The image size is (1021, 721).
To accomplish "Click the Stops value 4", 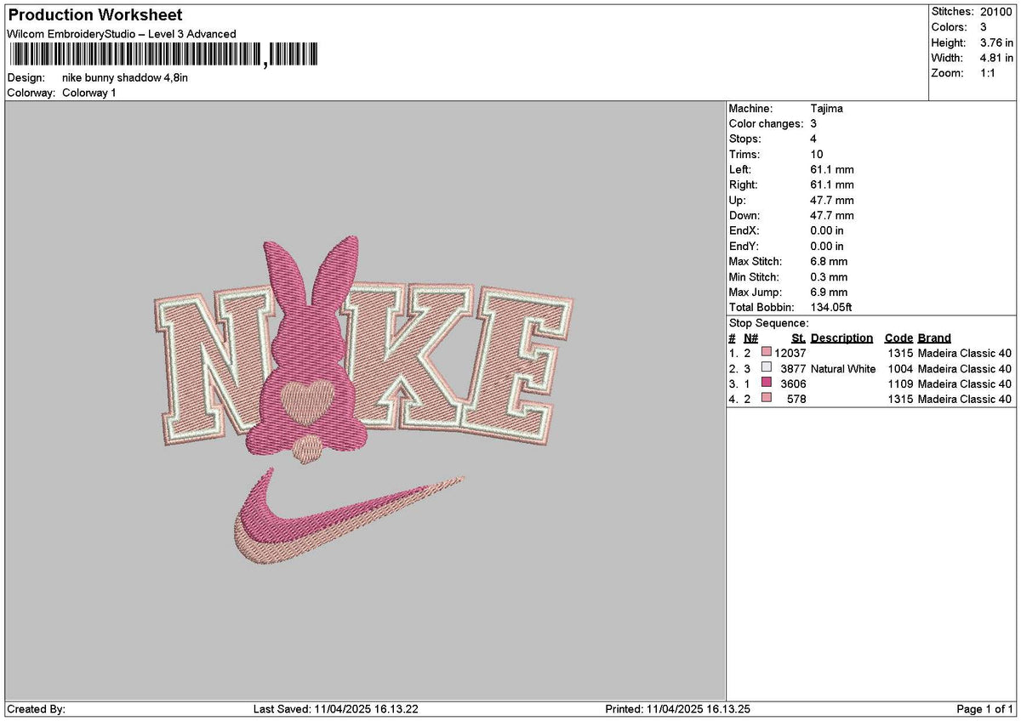I will click(x=814, y=139).
